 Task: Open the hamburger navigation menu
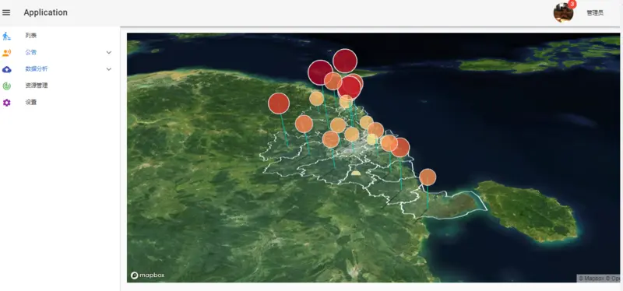[x=6, y=12]
